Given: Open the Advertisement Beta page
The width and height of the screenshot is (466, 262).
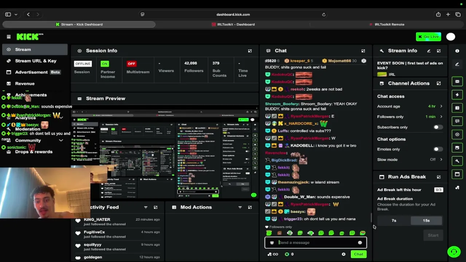Looking at the screenshot, I should point(35,72).
